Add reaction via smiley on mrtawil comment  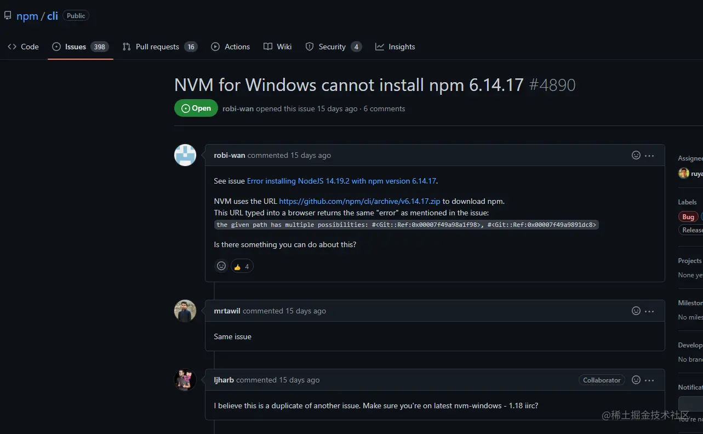(x=636, y=311)
